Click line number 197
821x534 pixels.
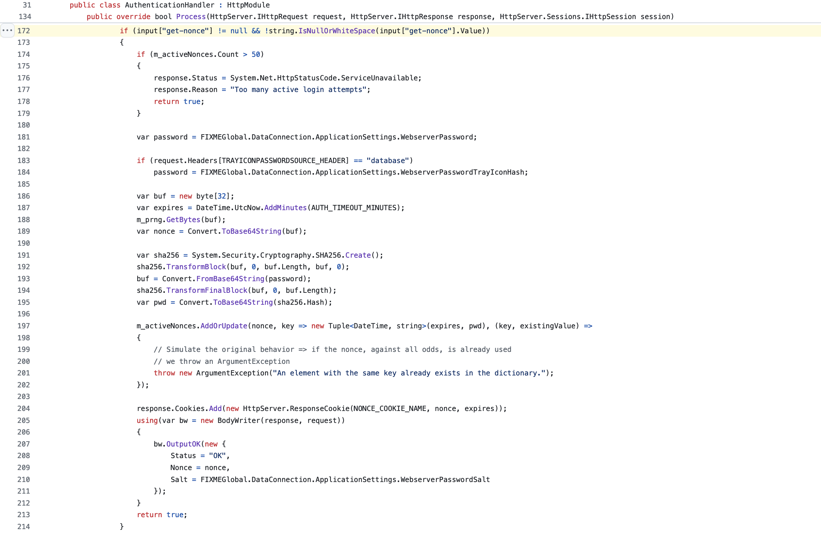[24, 326]
